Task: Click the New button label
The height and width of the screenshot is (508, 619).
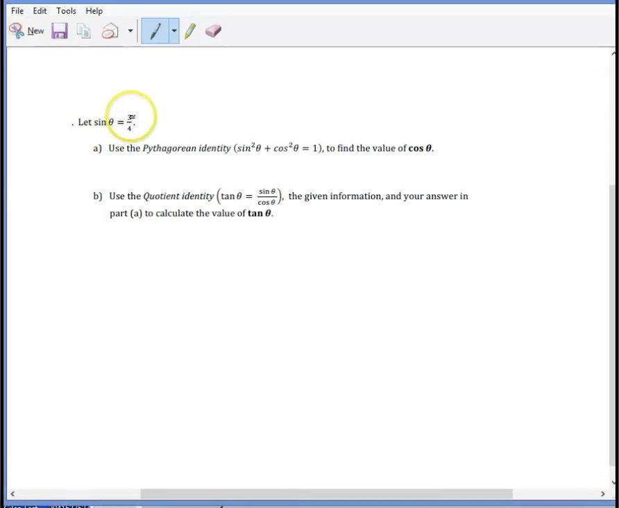Action: [x=35, y=31]
